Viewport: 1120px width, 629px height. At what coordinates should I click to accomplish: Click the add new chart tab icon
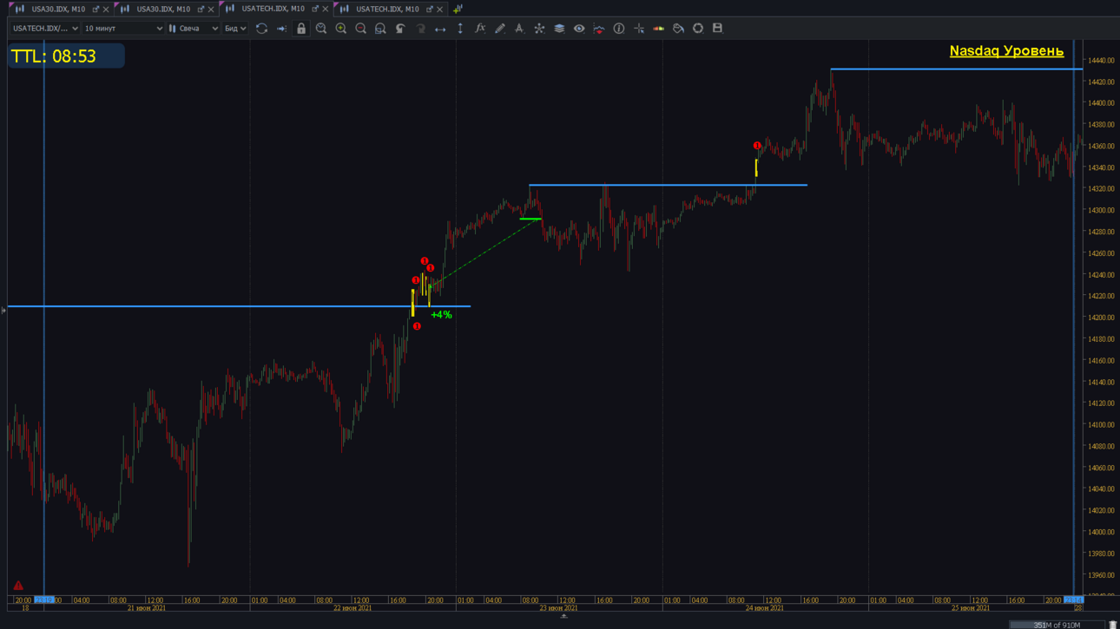point(458,9)
